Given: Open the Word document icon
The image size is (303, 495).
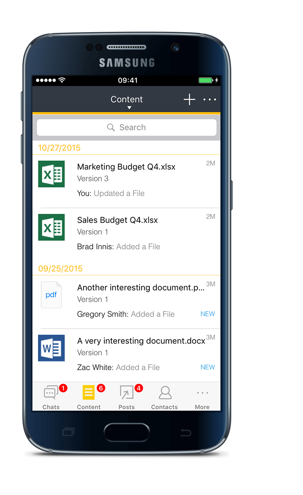Looking at the screenshot, I should pos(51,348).
